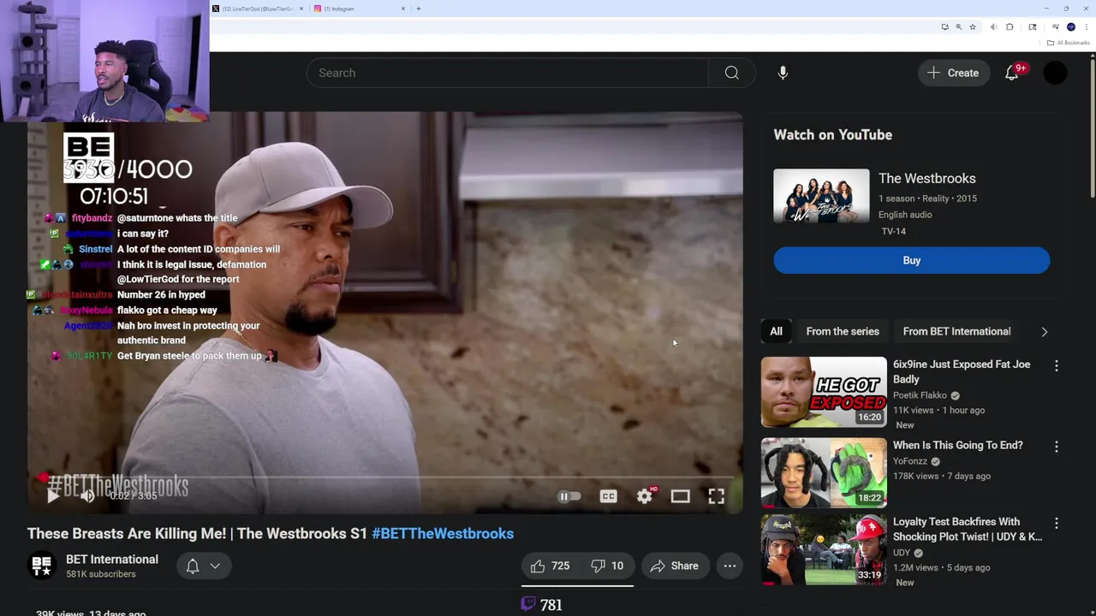Viewport: 1096px width, 616px height.
Task: Dislike the video with thumbs down
Action: point(607,566)
